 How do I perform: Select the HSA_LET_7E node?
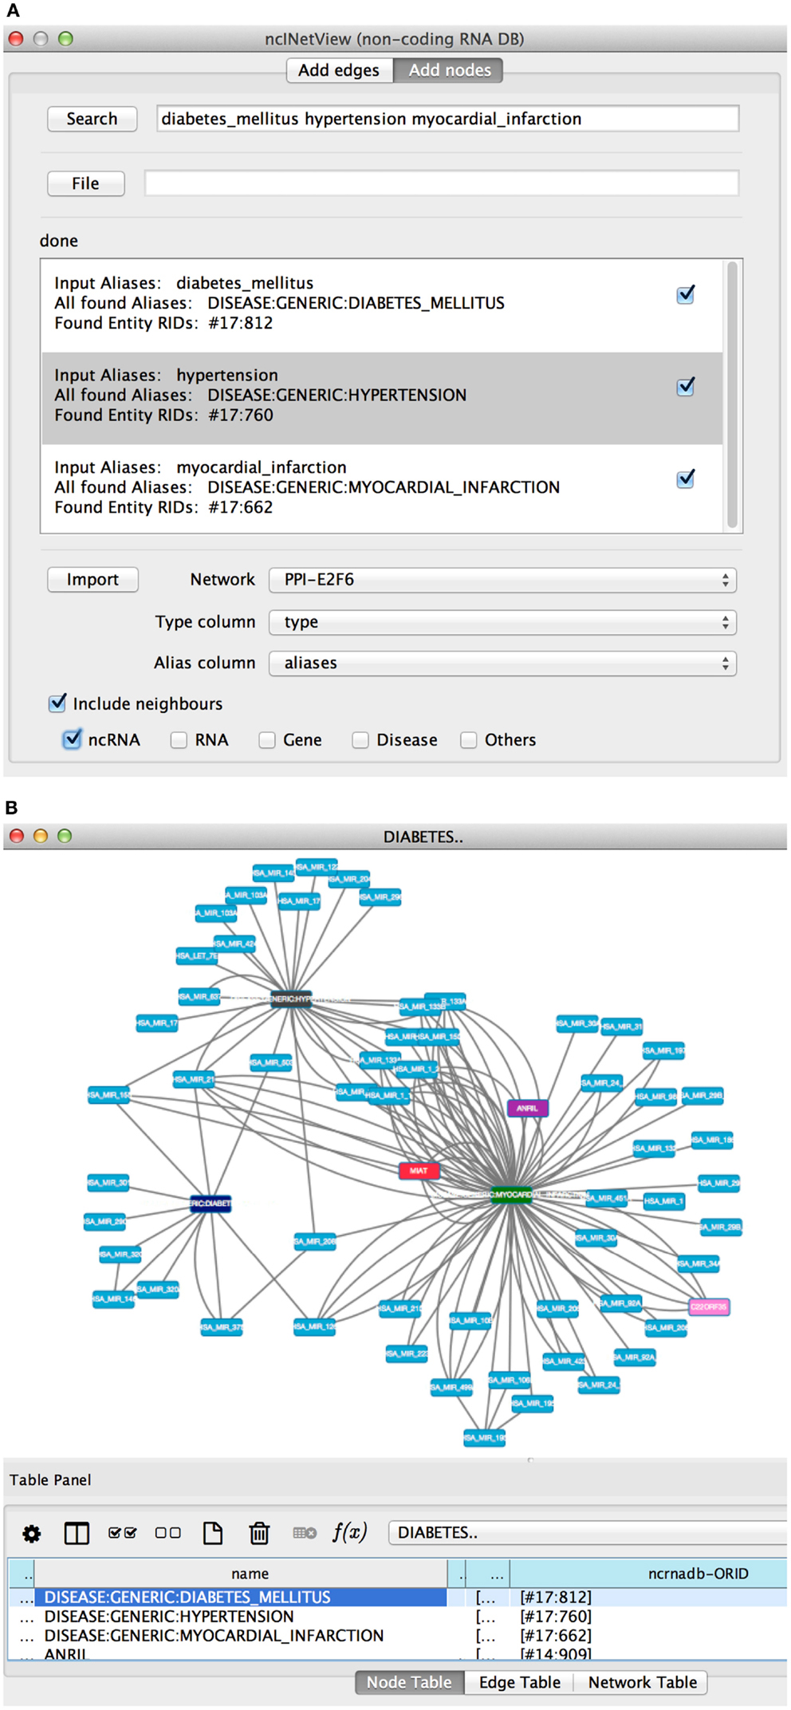[196, 955]
